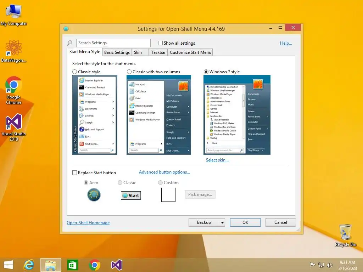Click the Windows Start button on taskbar

pyautogui.click(x=9, y=265)
